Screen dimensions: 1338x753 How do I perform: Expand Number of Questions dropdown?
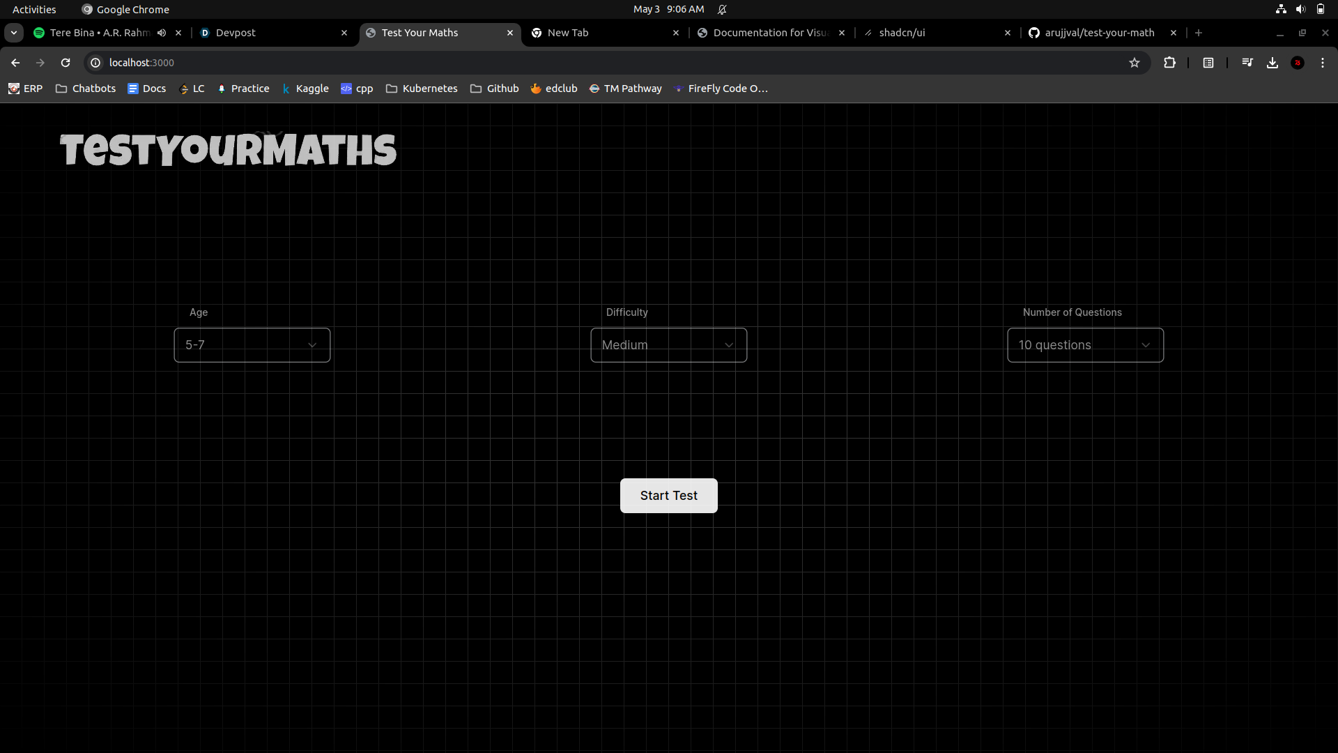click(1085, 345)
